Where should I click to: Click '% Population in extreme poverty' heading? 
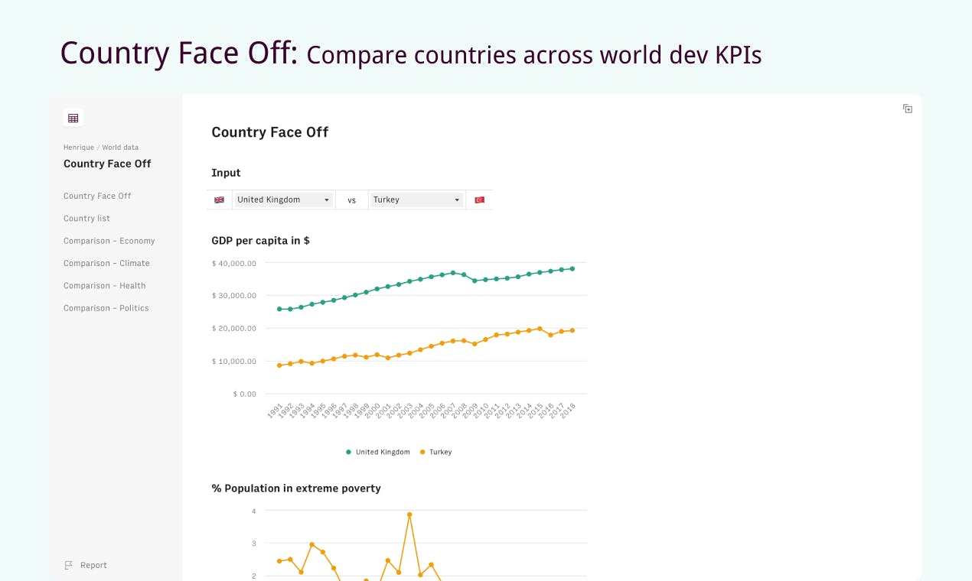tap(296, 488)
